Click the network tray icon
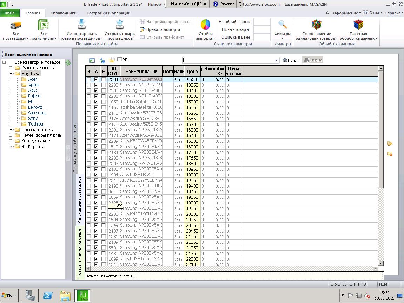404x303 pixels. tap(358, 296)
